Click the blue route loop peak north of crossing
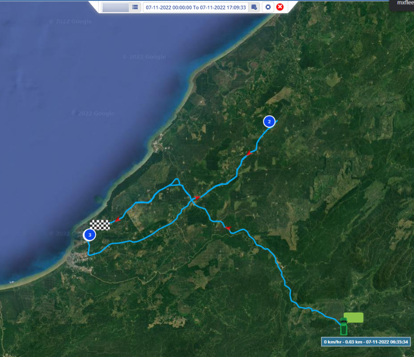This screenshot has height=357, width=414. tap(177, 180)
